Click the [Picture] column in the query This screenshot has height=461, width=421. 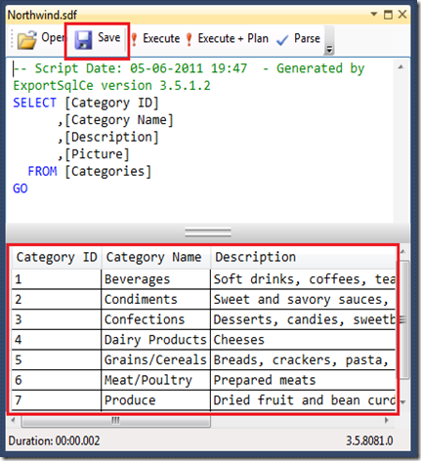coord(97,154)
